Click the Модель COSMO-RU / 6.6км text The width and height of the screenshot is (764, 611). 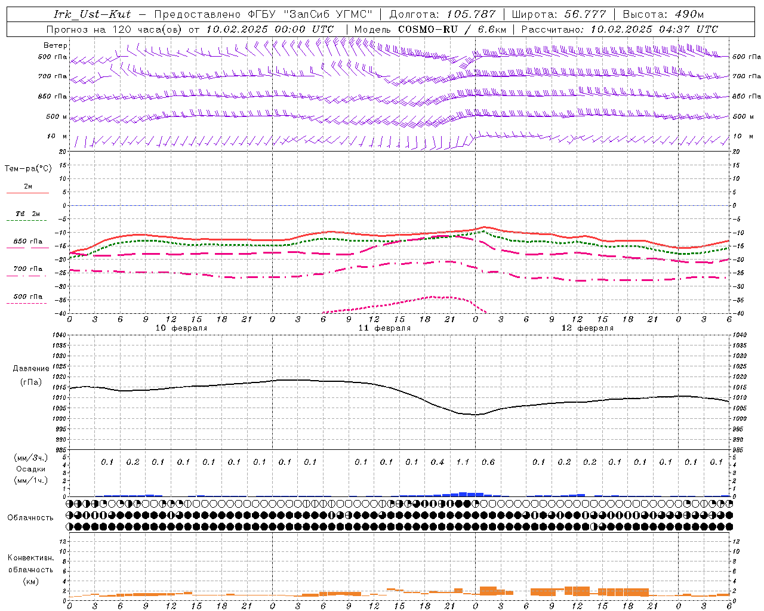click(x=430, y=29)
